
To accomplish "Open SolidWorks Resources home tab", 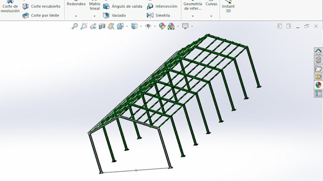I will (x=318, y=52).
